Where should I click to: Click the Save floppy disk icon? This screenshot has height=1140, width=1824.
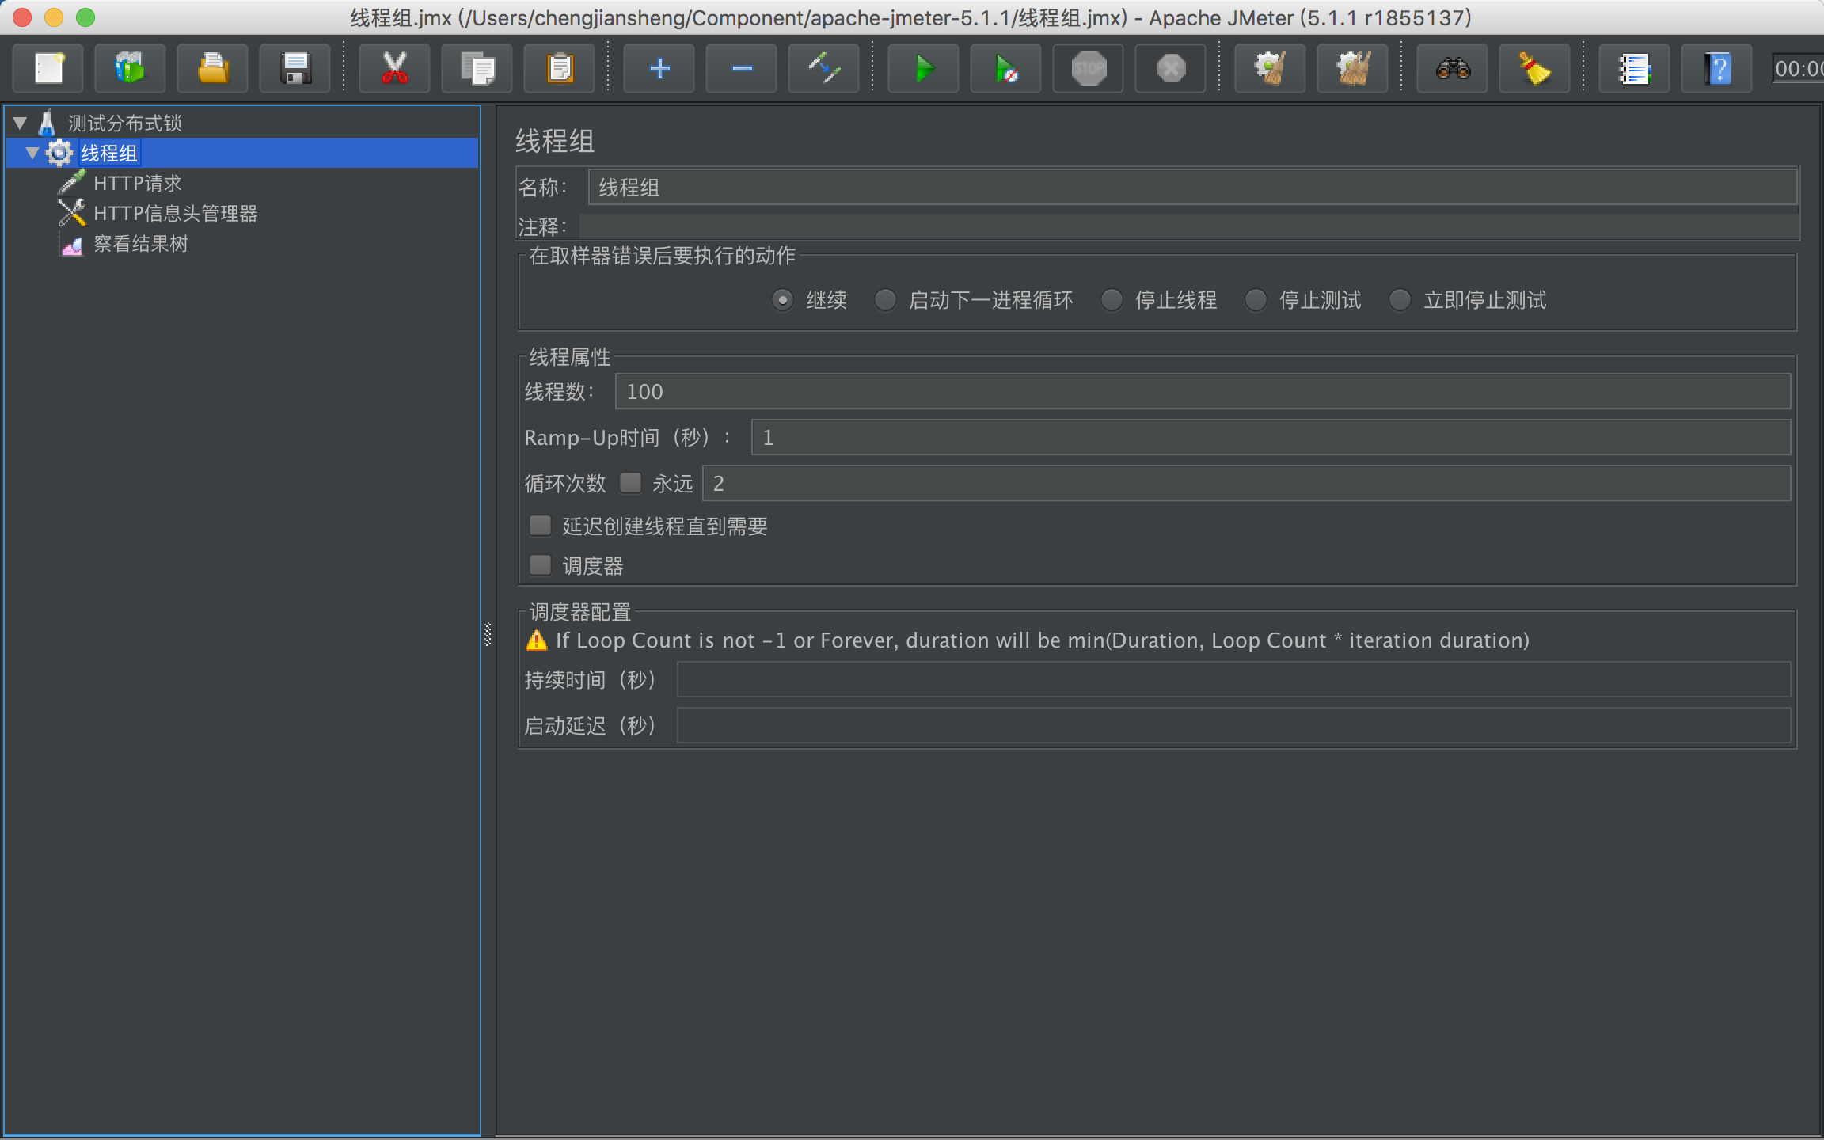pyautogui.click(x=295, y=69)
